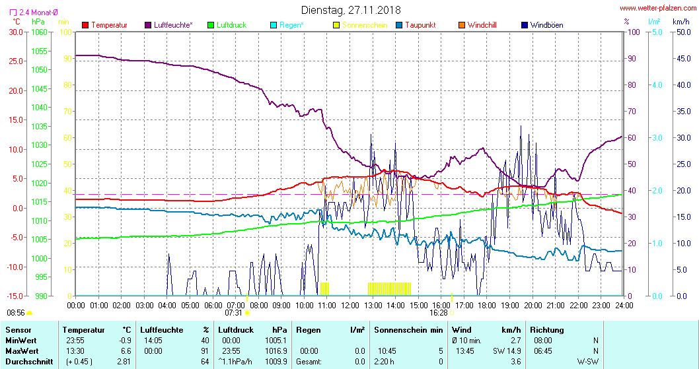699x369 pixels.
Task: Click the 08:56 day length value
Action: pyautogui.click(x=16, y=313)
